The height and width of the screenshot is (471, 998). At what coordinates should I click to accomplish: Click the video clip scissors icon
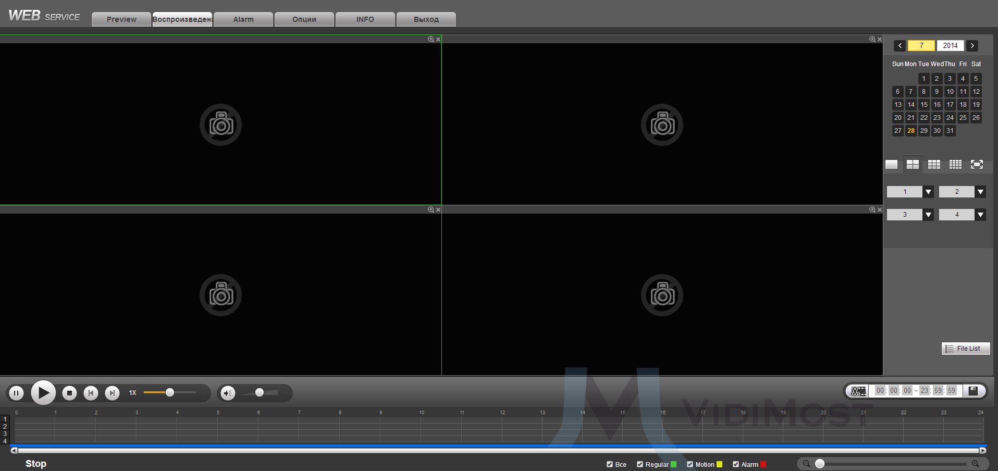click(858, 391)
